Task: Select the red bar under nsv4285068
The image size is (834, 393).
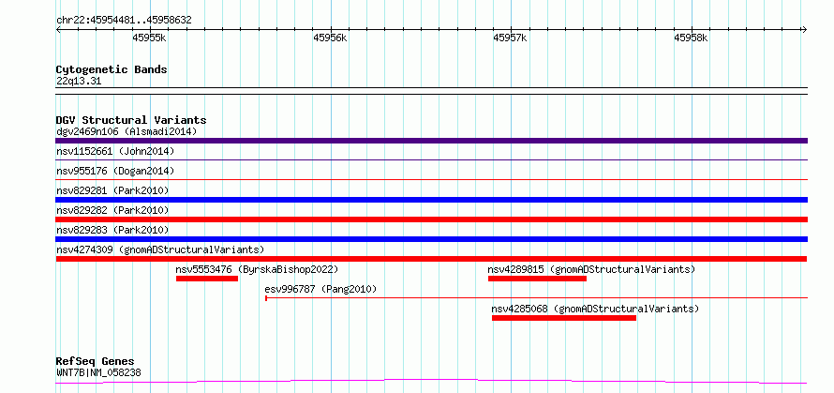Action: (x=564, y=318)
